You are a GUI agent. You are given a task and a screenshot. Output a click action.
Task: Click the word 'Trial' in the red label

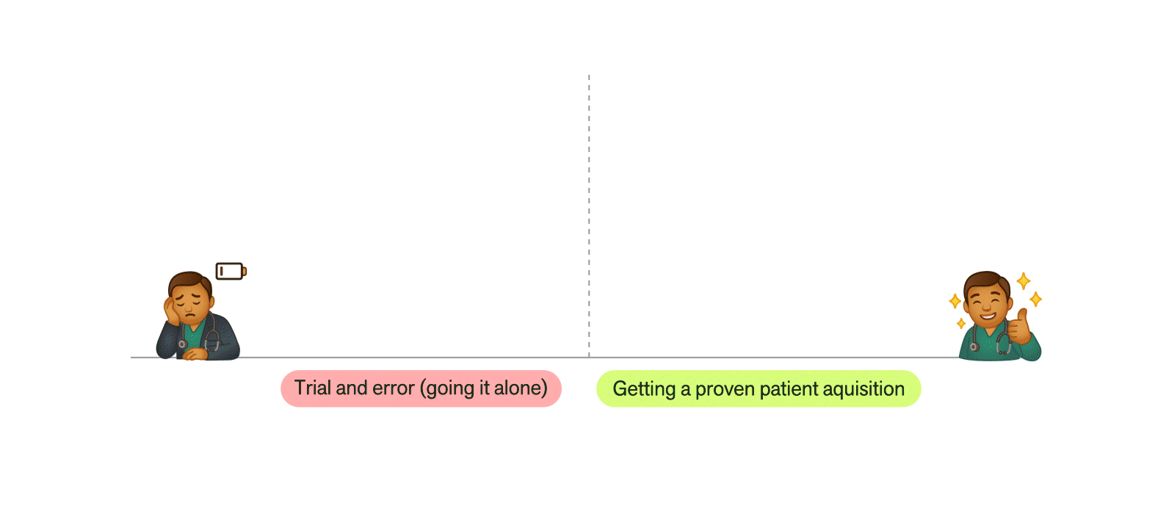click(312, 388)
